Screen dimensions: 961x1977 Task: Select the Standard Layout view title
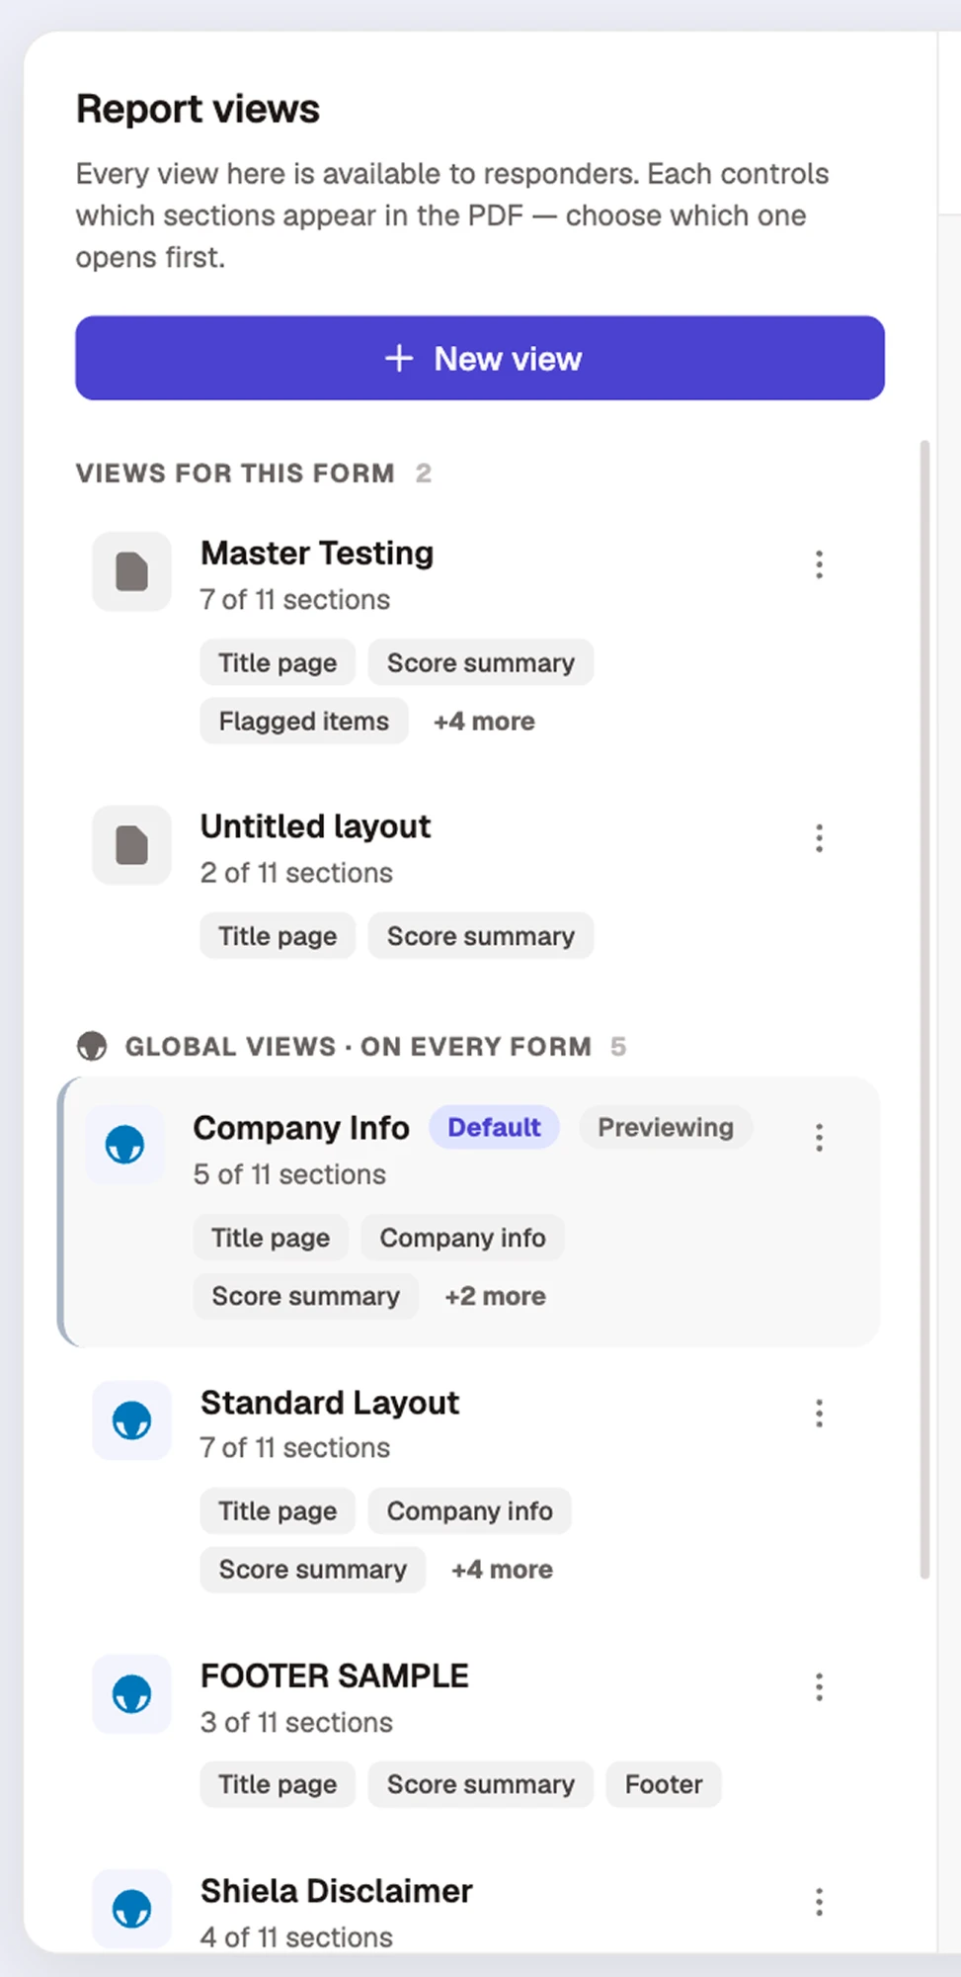(x=330, y=1403)
